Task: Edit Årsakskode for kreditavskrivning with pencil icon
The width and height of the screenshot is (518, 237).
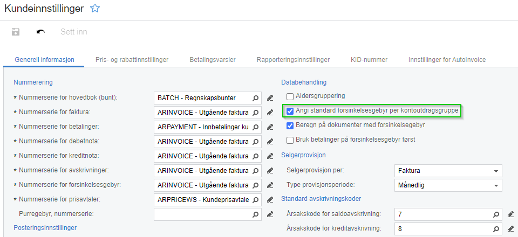Action: click(x=510, y=228)
